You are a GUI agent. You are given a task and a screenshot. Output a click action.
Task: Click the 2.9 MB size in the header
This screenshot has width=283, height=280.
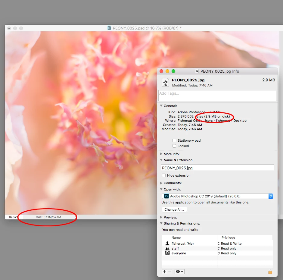(x=269, y=80)
